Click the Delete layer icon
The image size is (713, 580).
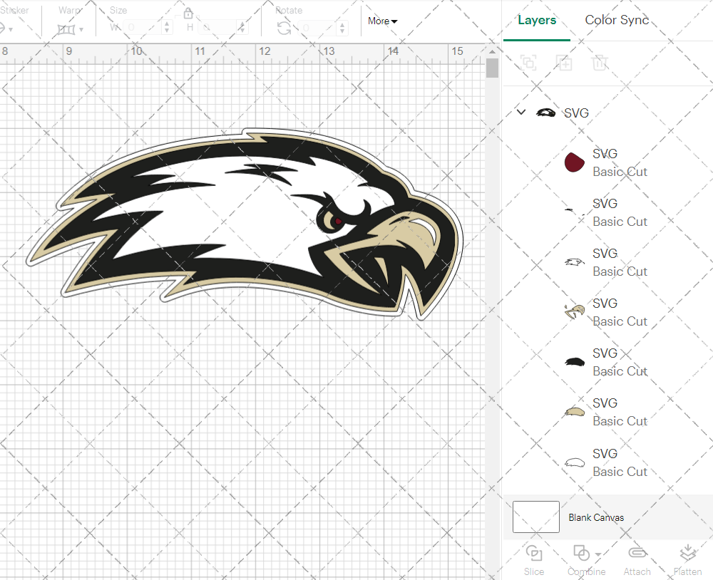(x=600, y=63)
